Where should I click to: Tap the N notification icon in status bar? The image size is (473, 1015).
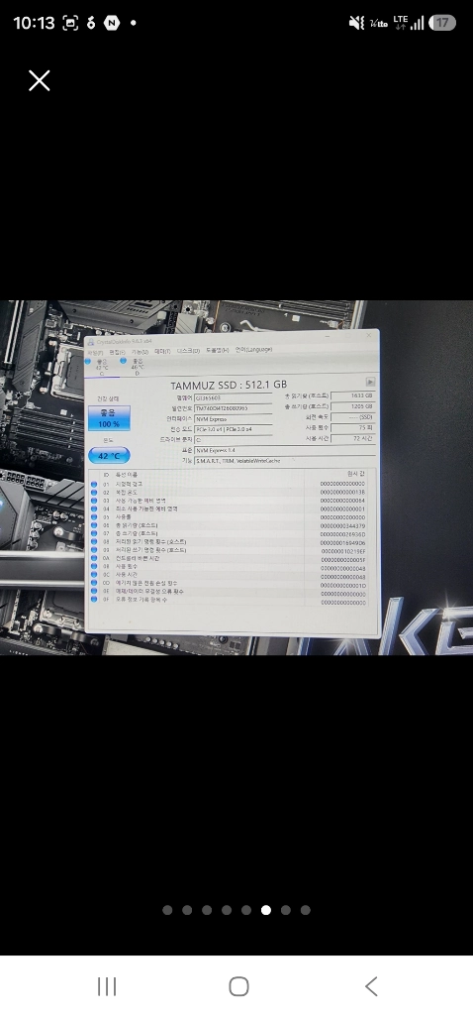tap(112, 23)
